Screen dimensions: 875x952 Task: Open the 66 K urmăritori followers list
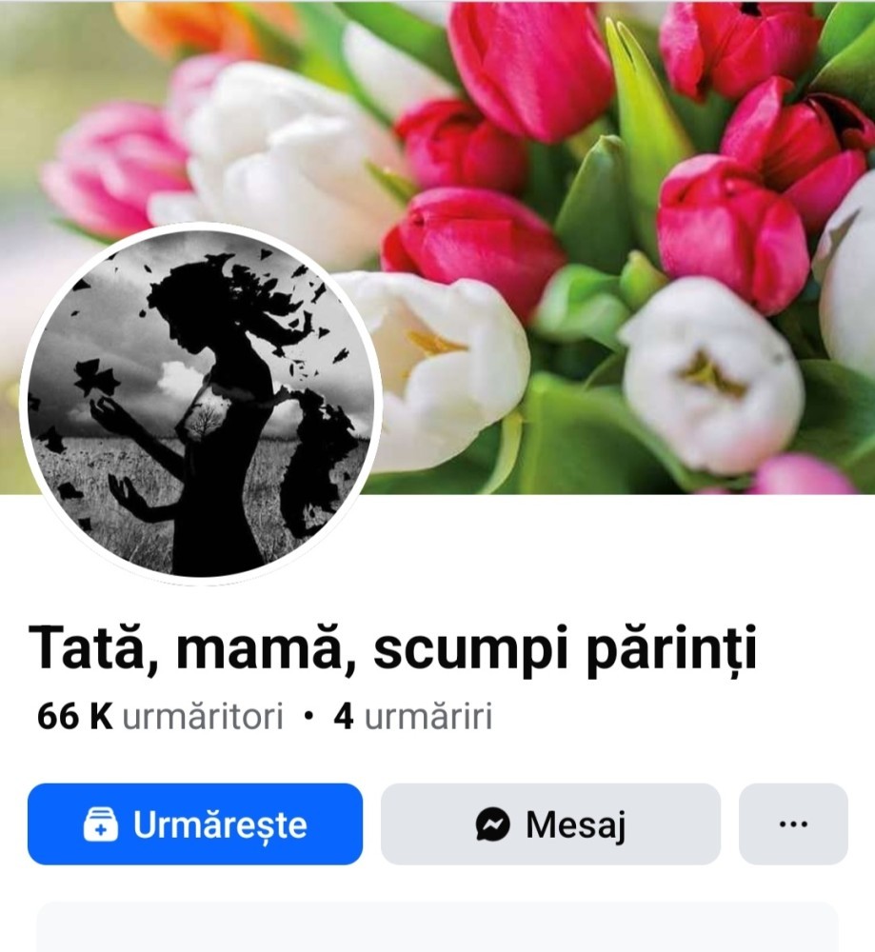click(x=160, y=716)
